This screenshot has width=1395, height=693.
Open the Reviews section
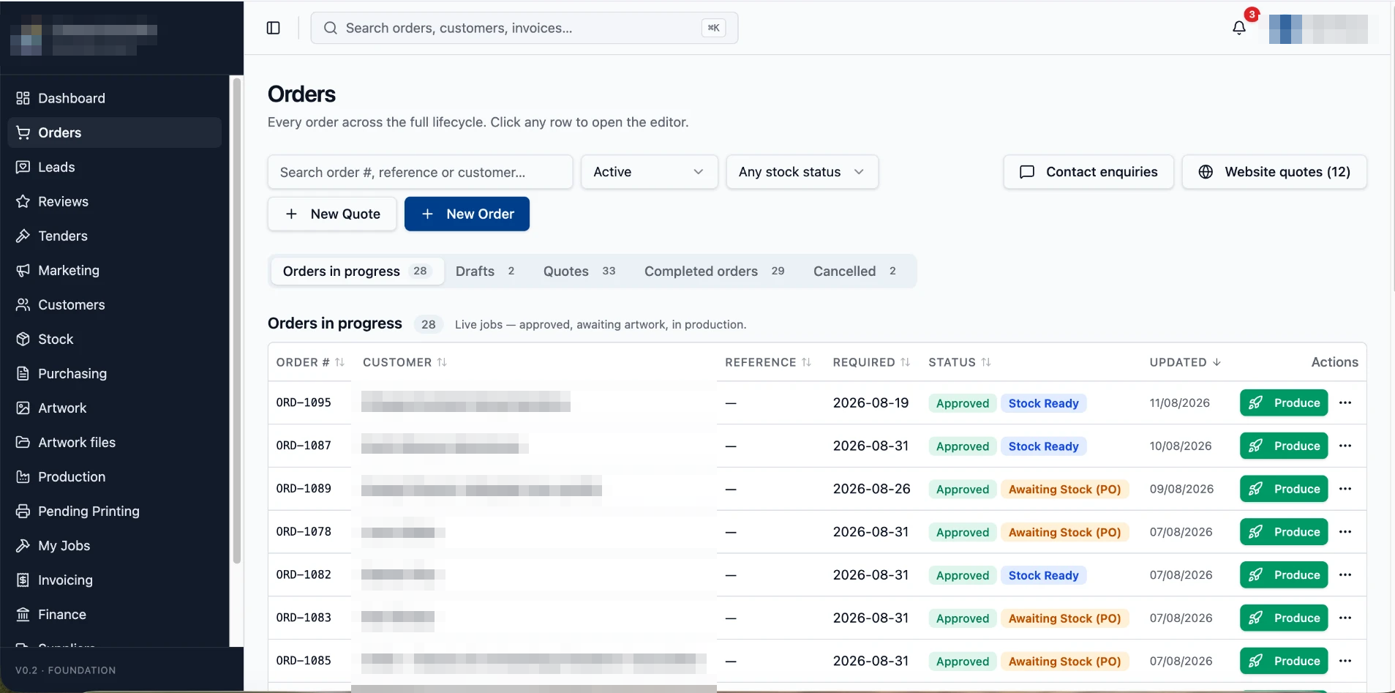tap(114, 201)
